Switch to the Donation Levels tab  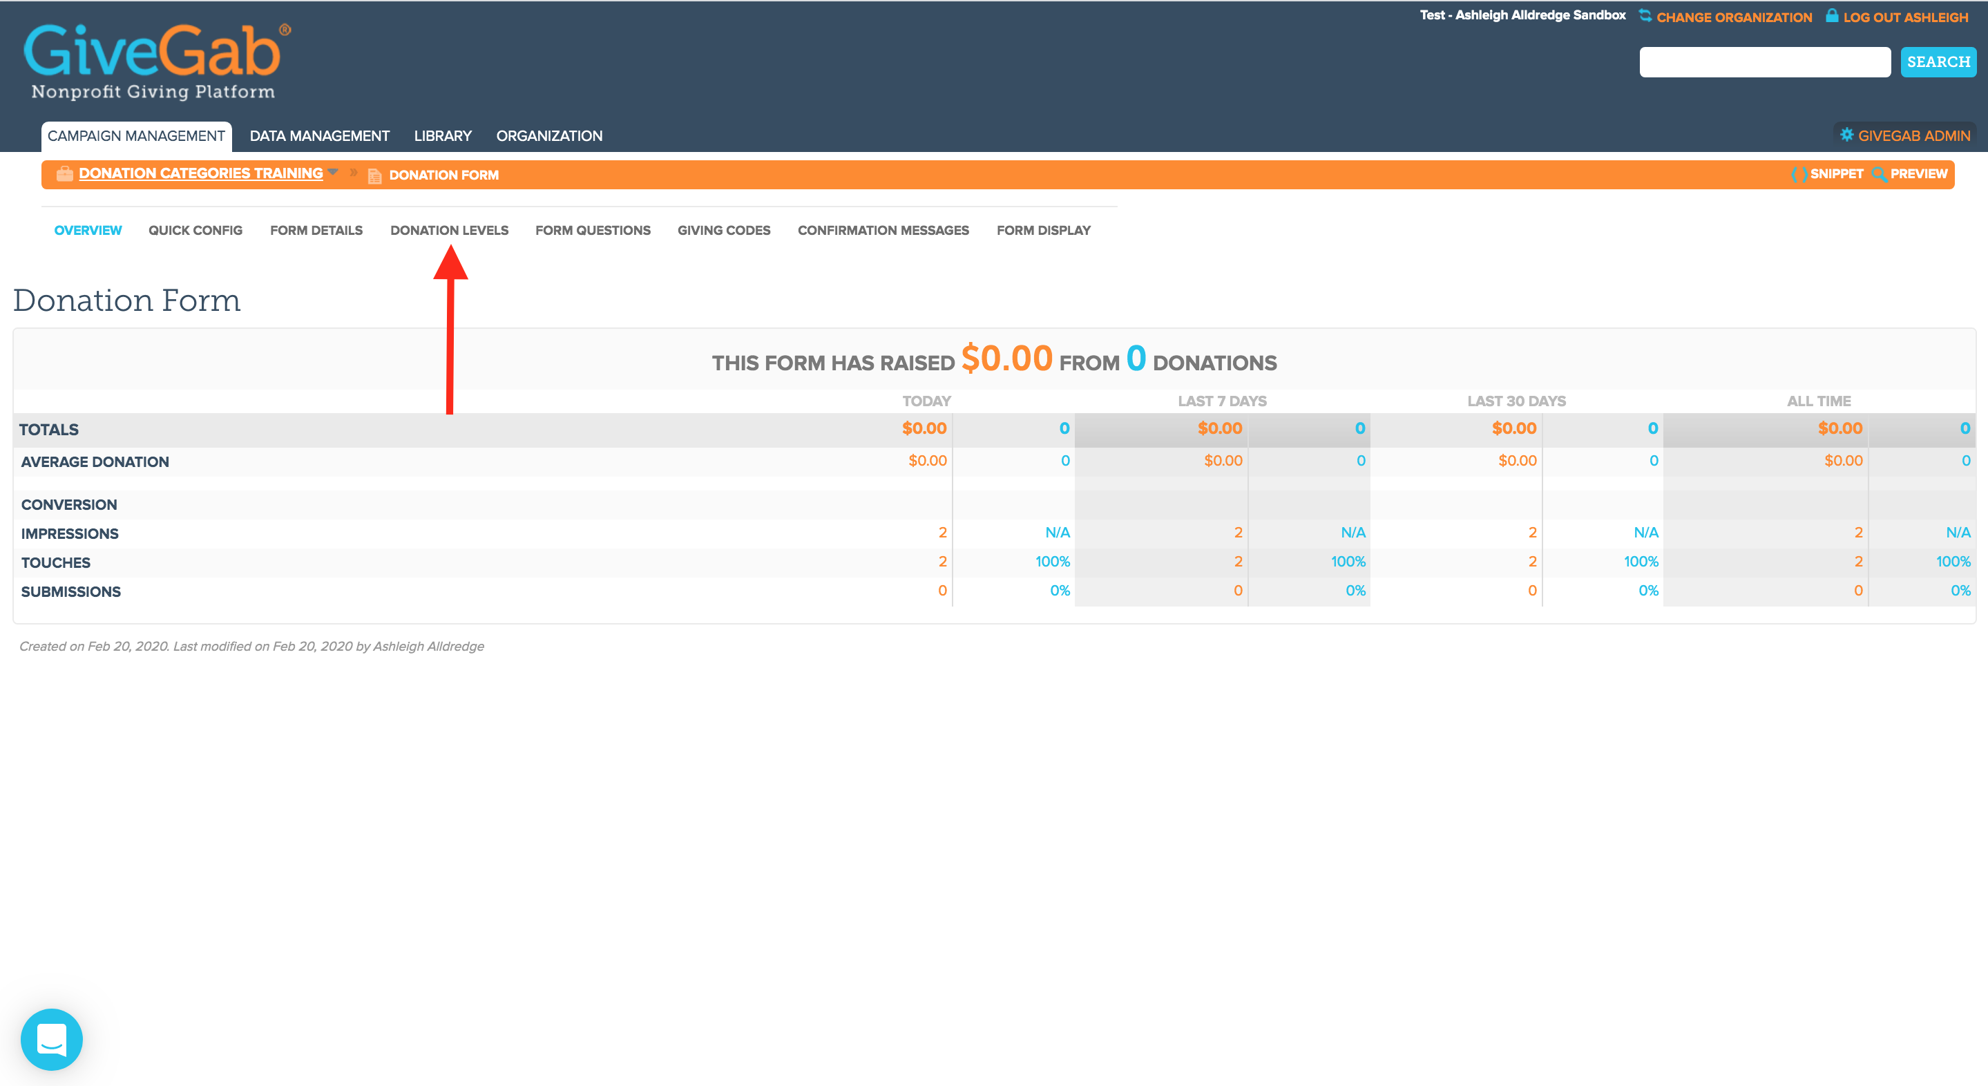tap(449, 230)
